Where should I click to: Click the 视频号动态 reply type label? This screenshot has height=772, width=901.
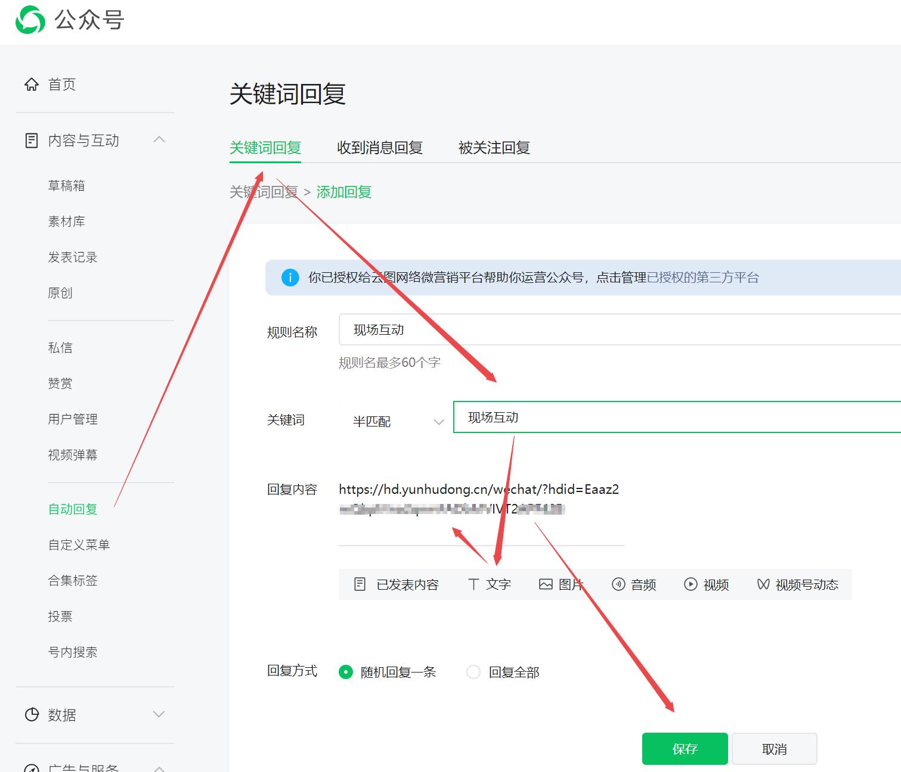tap(807, 585)
